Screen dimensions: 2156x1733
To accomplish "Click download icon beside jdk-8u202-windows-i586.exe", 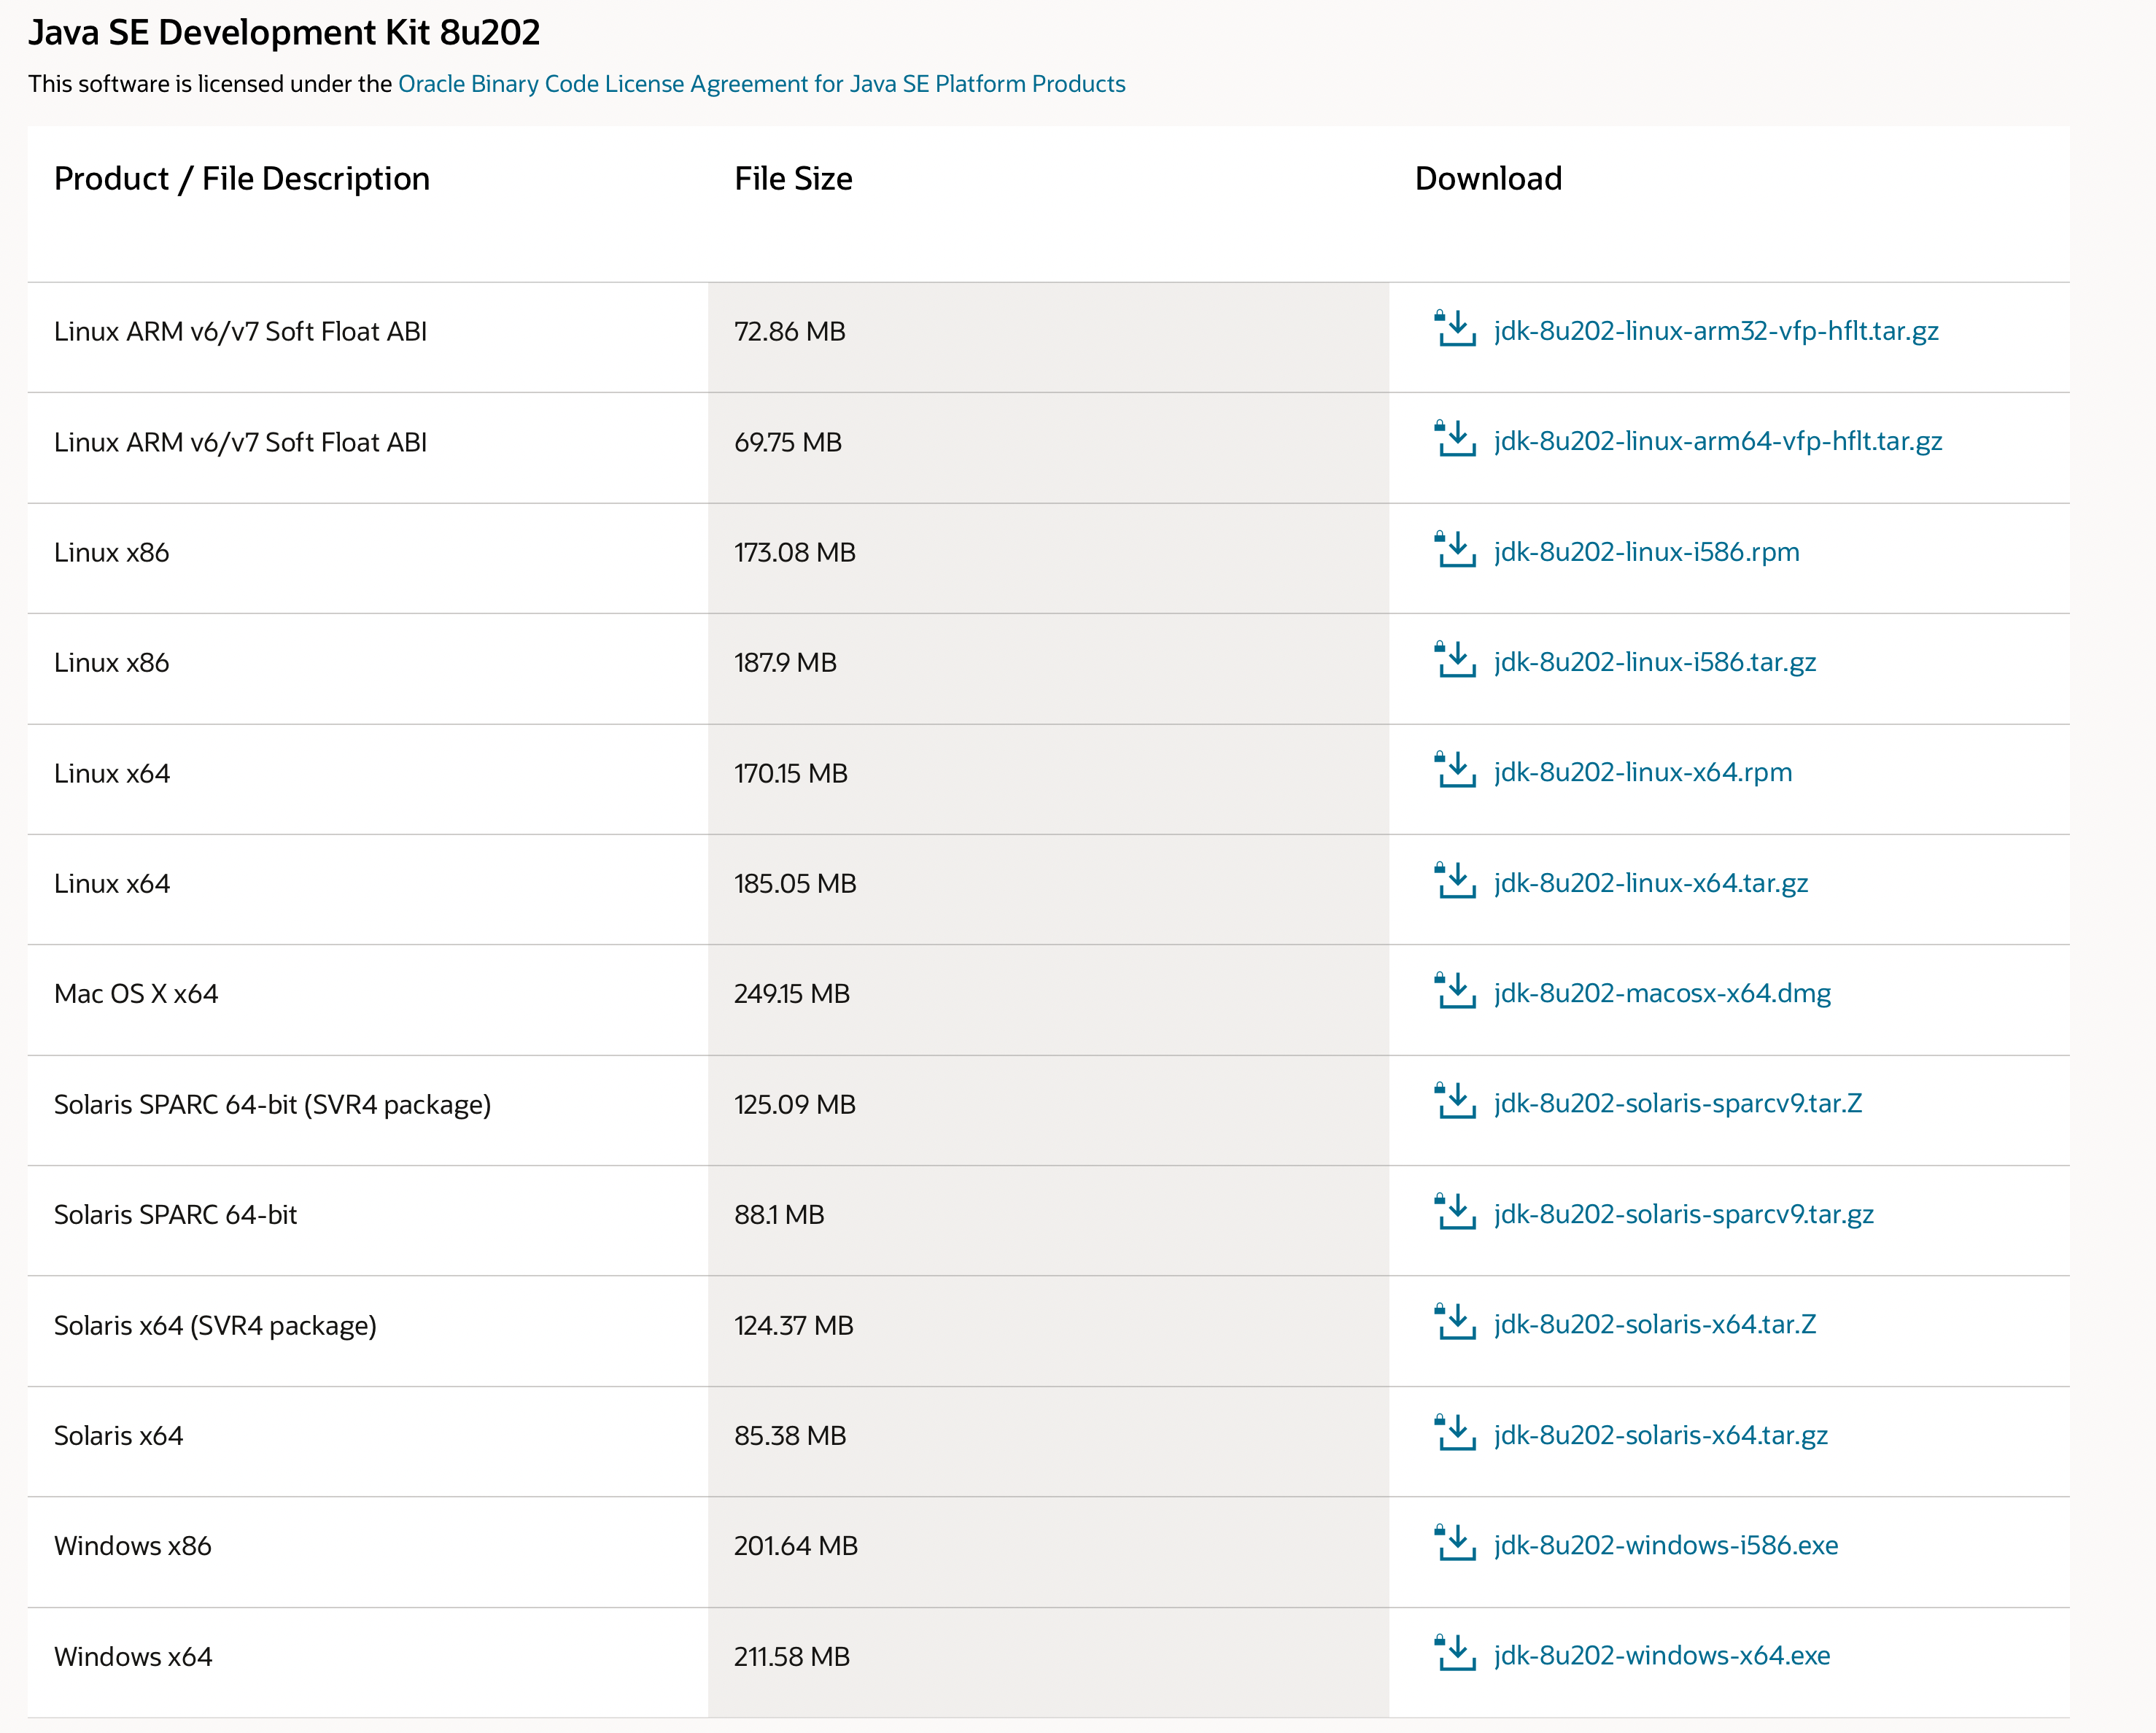I will 1455,1543.
